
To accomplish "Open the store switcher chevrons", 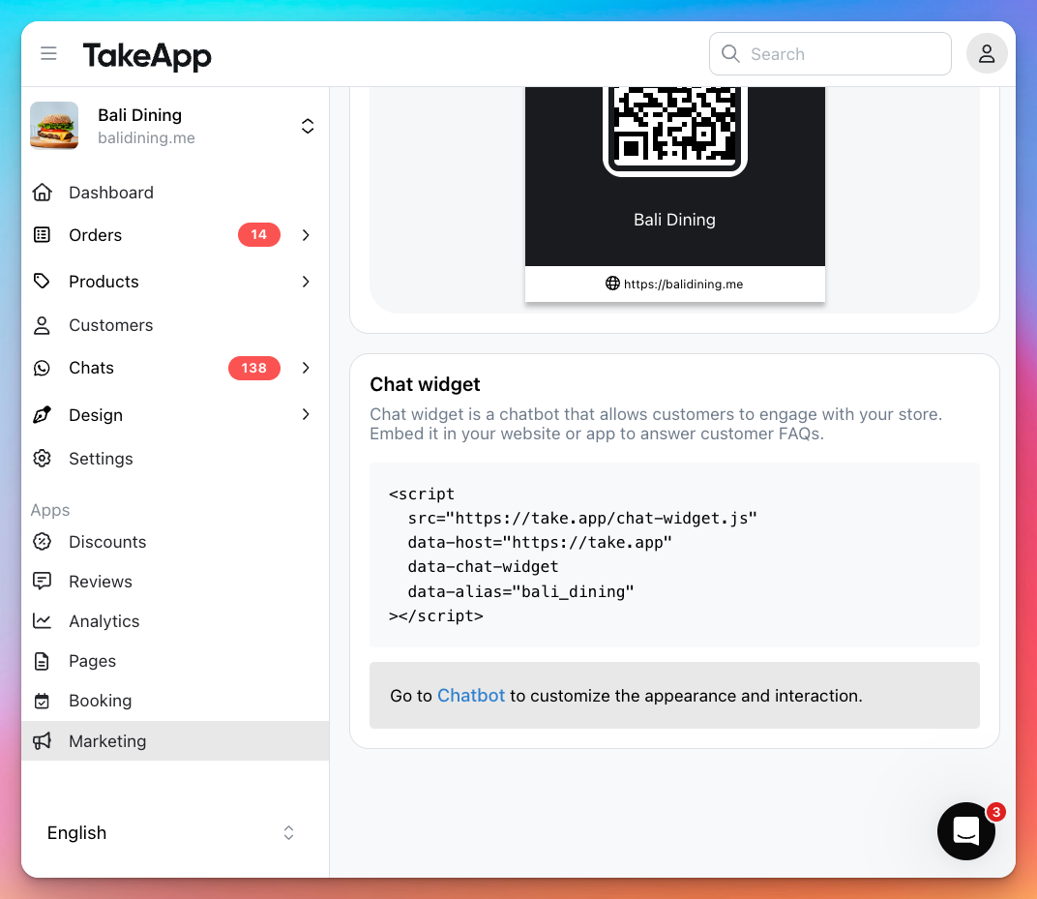I will click(x=308, y=126).
